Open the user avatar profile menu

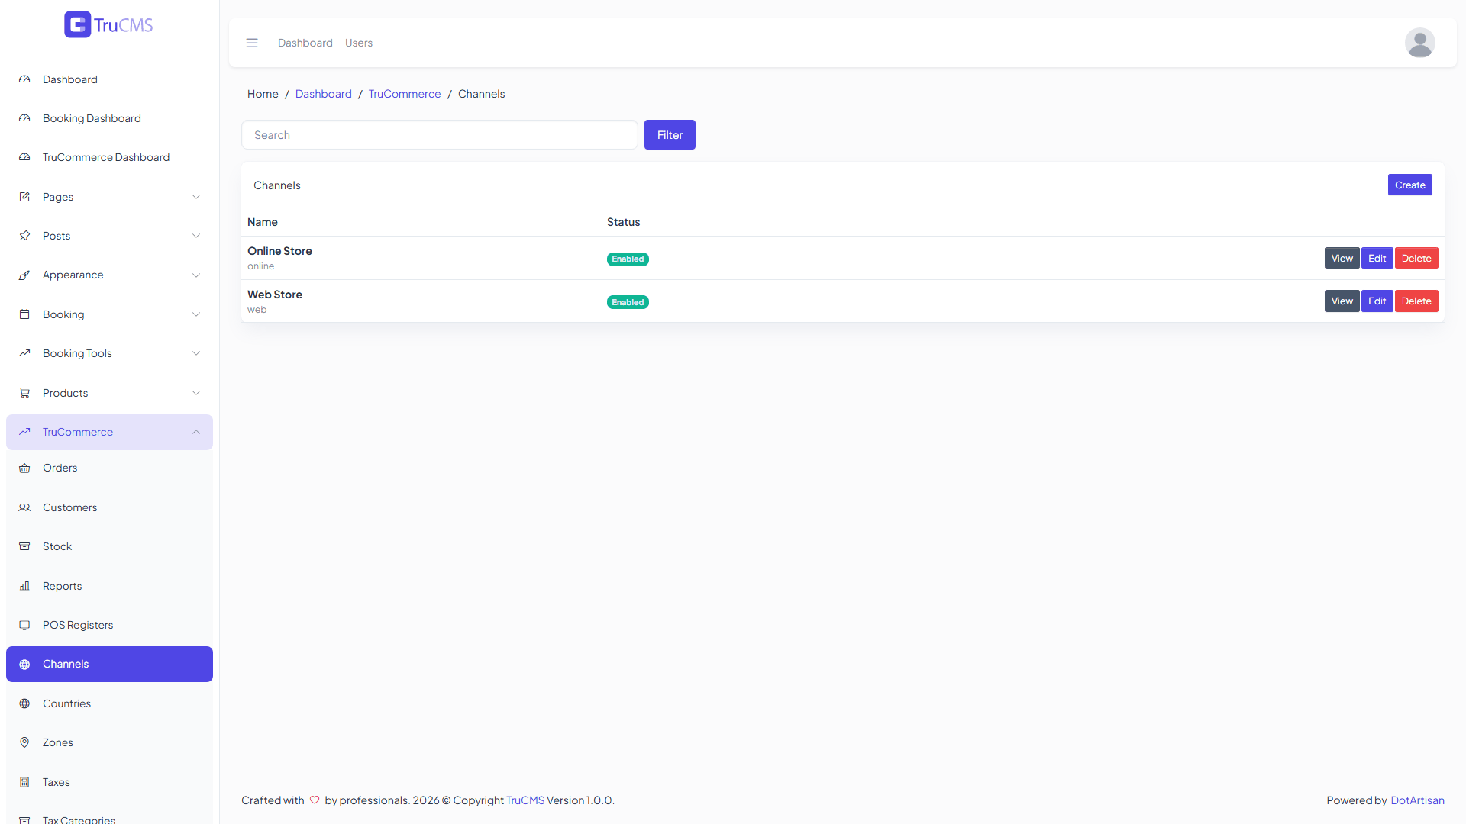click(1419, 43)
